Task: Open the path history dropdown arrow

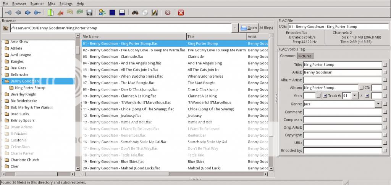Action: pyautogui.click(x=235, y=28)
